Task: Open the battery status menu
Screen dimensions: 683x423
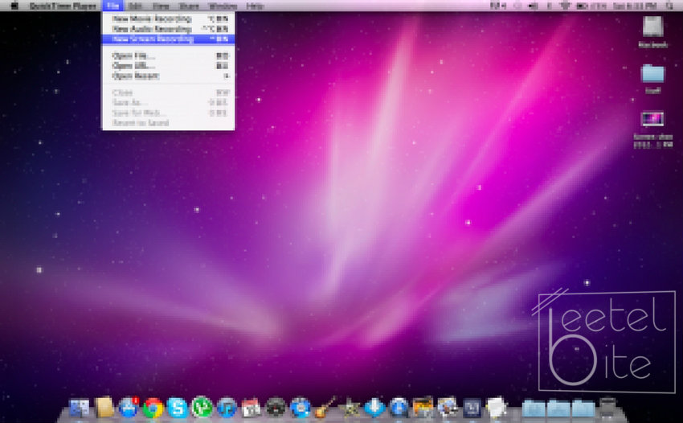Action: (x=591, y=6)
